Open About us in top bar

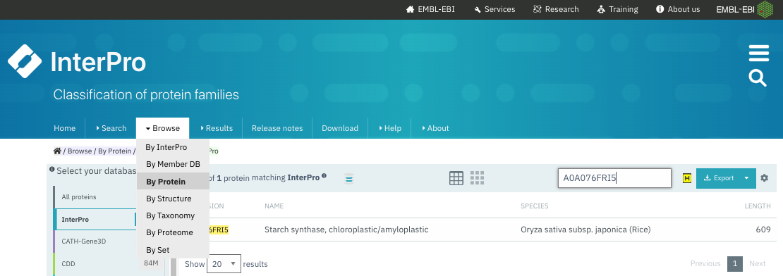(678, 9)
